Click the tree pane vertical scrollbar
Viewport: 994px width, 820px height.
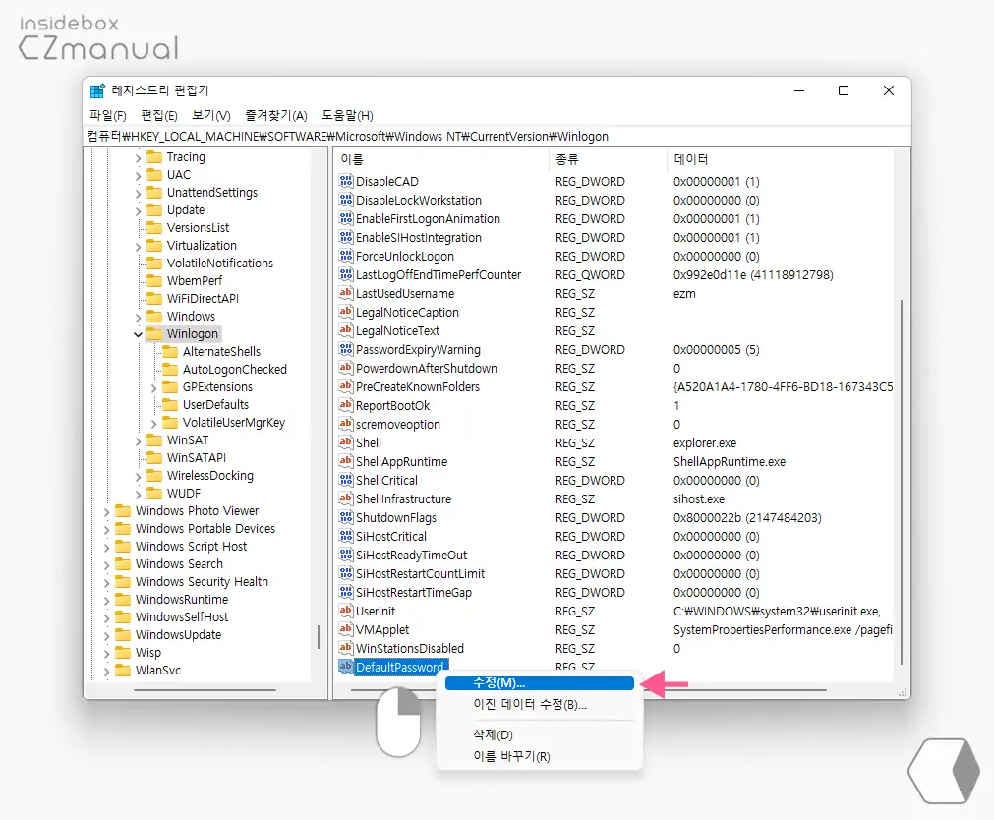point(318,636)
